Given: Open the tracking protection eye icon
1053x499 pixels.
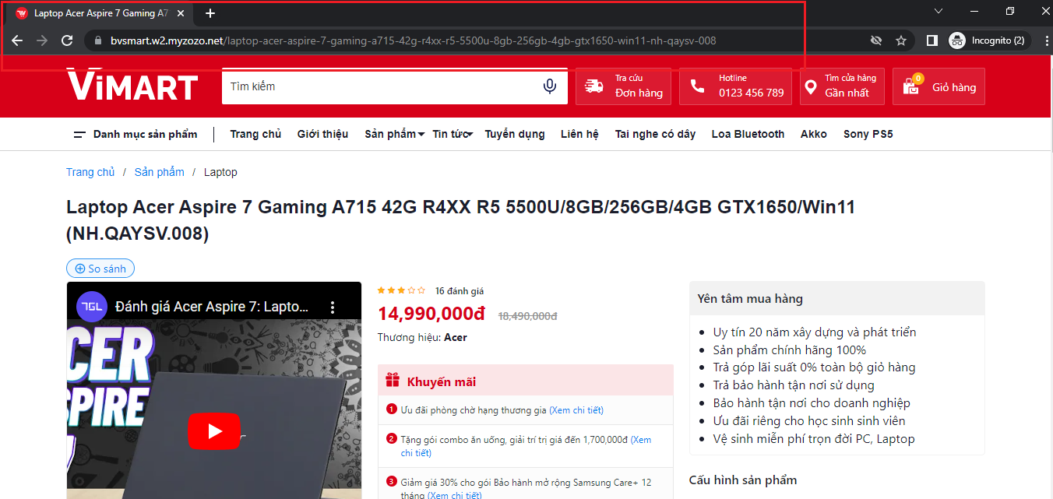Looking at the screenshot, I should click(x=876, y=40).
